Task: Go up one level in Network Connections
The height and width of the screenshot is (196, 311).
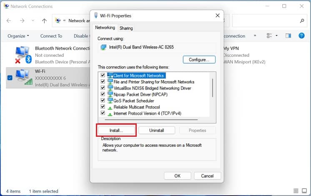Action: pos(45,20)
